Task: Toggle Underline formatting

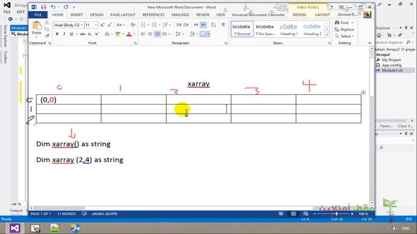Action: 71,34
